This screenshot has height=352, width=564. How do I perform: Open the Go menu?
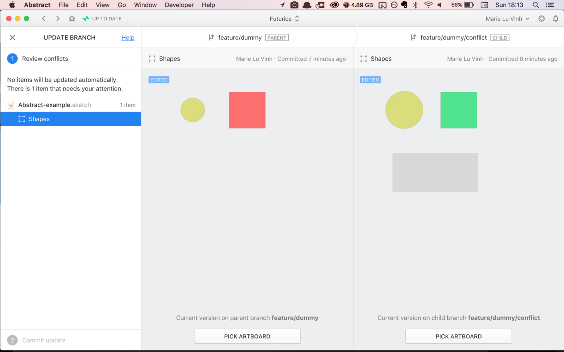click(x=122, y=5)
